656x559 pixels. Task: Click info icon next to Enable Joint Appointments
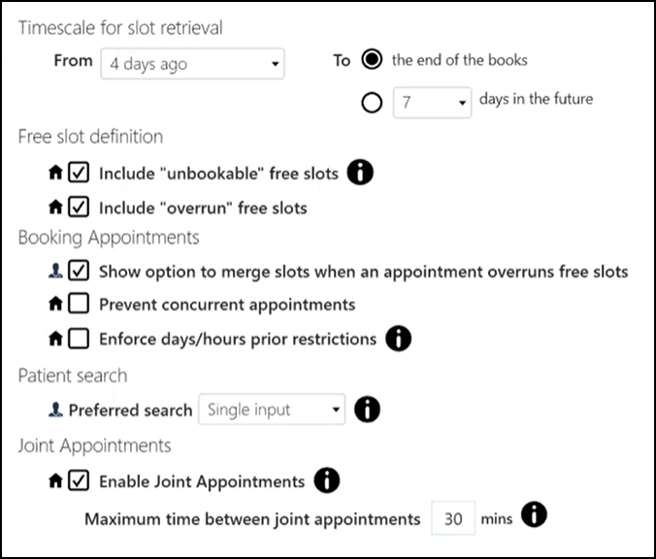point(328,480)
